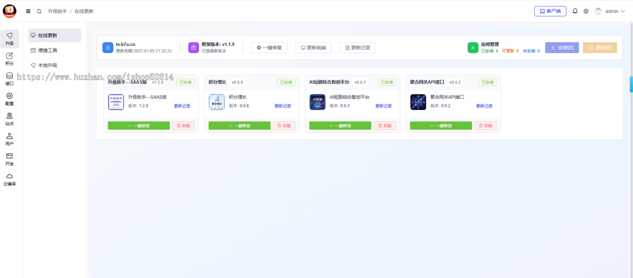The image size is (633, 278).
Task: Click 一键修复 on the 聚合网关API接口 card
Action: tap(441, 126)
